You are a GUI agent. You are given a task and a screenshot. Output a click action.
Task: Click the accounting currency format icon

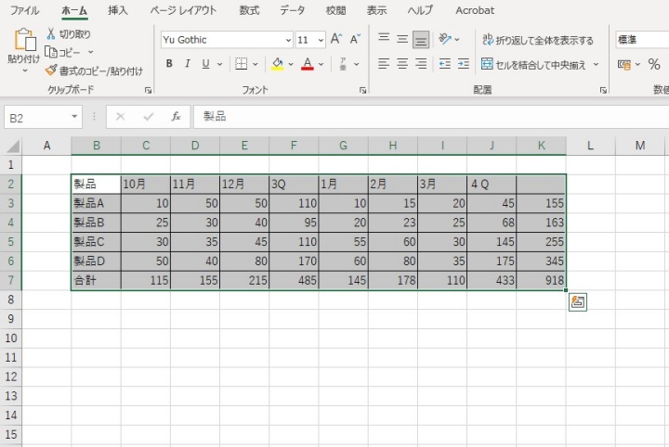click(624, 64)
